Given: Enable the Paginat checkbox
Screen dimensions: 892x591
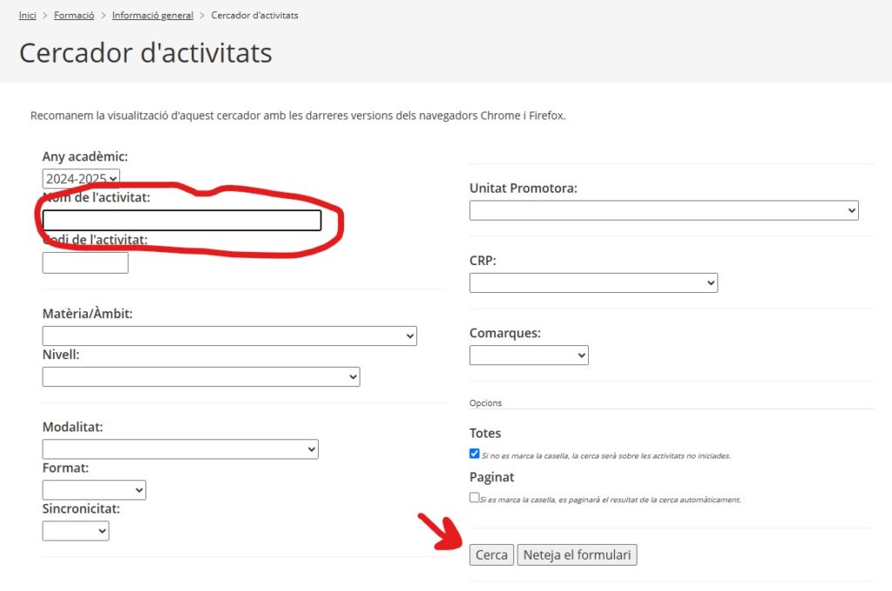Looking at the screenshot, I should (x=475, y=498).
